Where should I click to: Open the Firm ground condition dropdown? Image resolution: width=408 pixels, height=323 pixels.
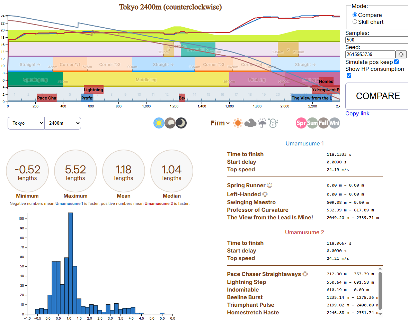tap(220, 123)
